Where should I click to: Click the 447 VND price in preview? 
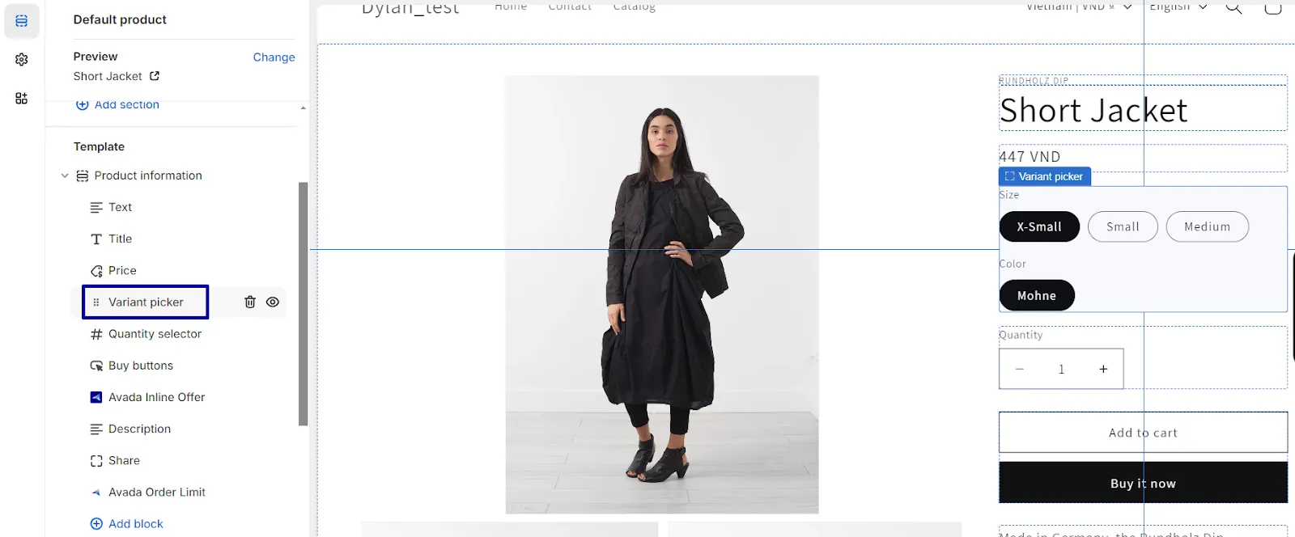[x=1030, y=157]
